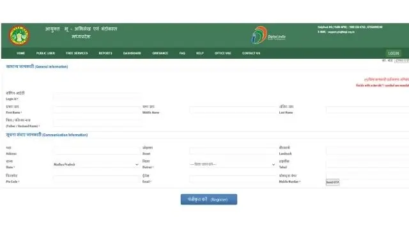
Task: Click the Pin Code input field
Action: tap(97, 179)
